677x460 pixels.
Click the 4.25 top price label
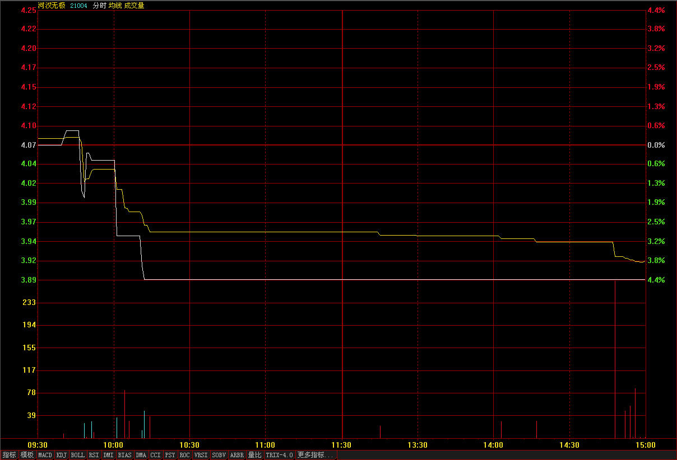click(x=27, y=10)
